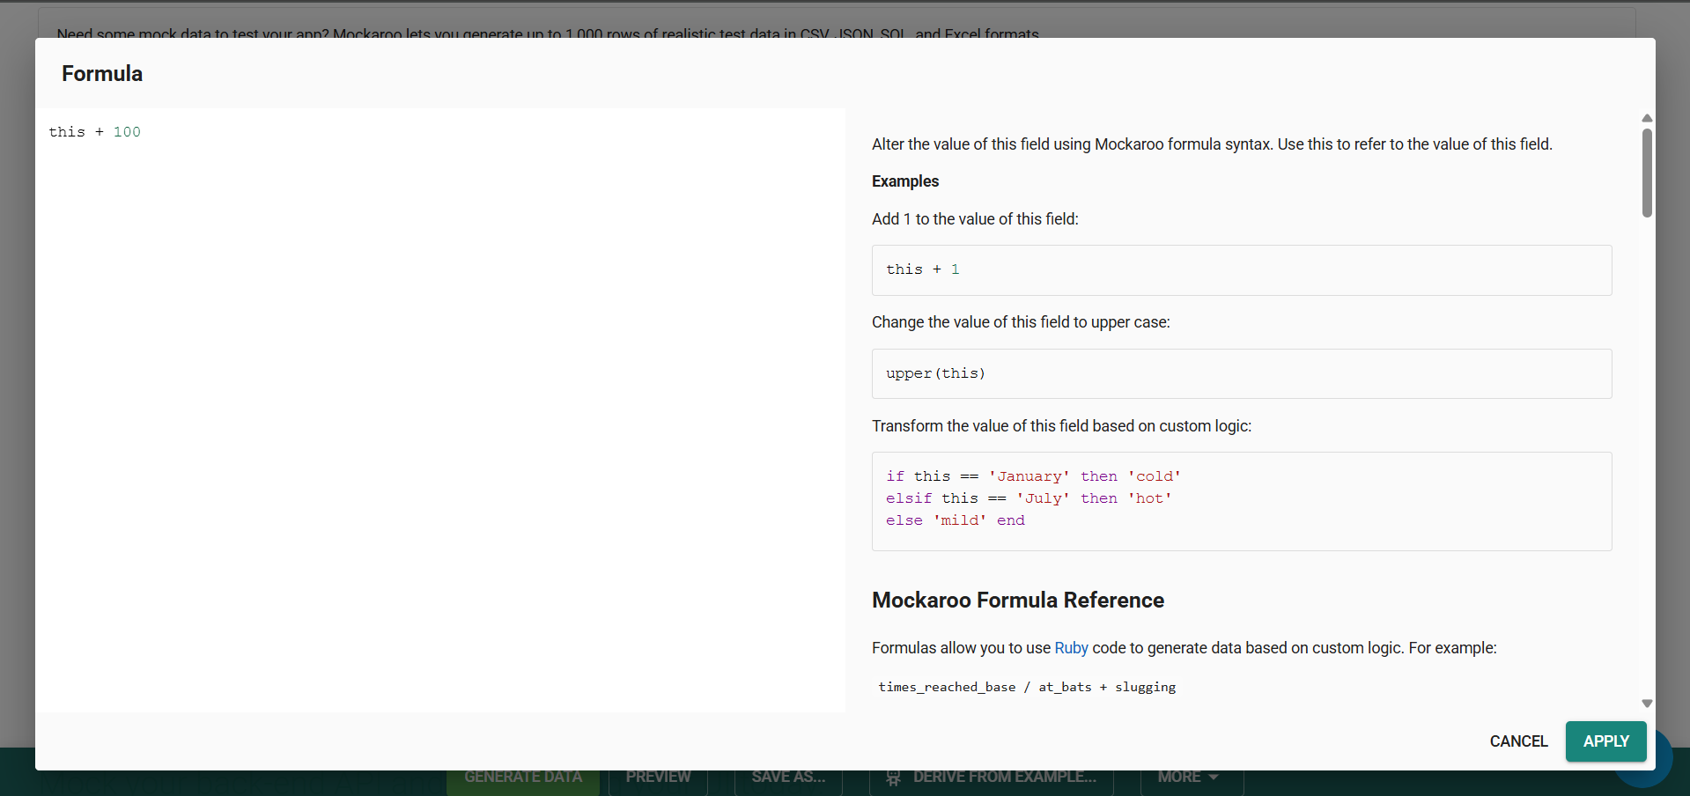1690x796 pixels.
Task: Click the scroll down arrow of help panel
Action: point(1647,704)
